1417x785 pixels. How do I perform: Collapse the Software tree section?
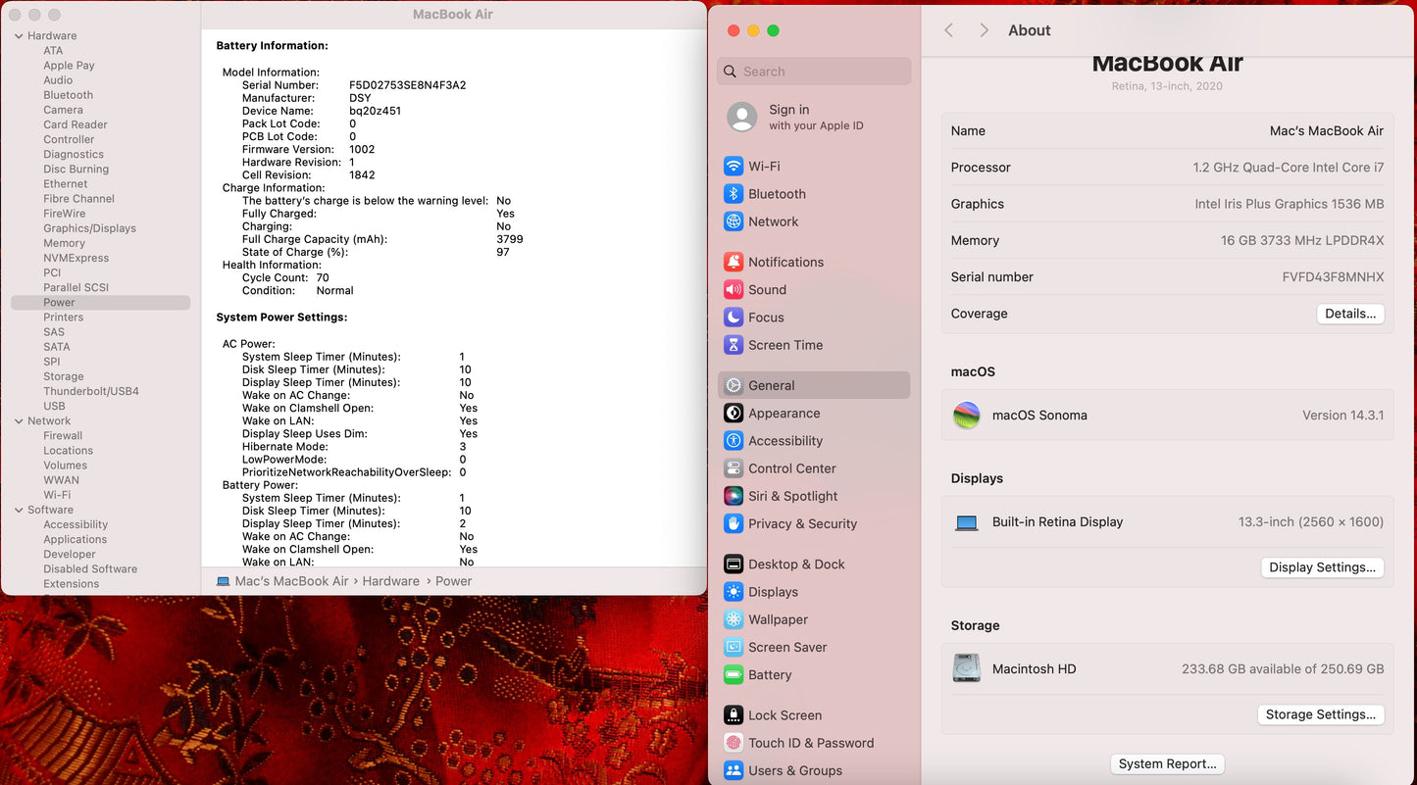click(x=19, y=510)
